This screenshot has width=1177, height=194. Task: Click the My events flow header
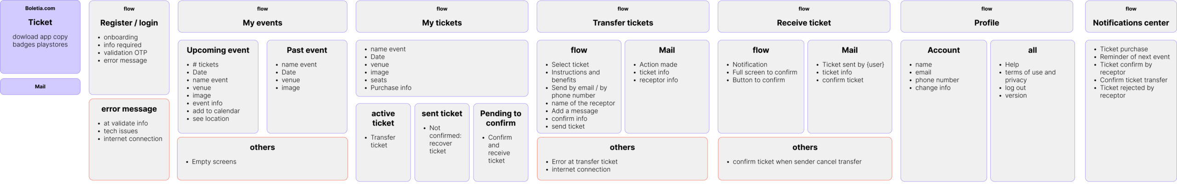coord(262,17)
